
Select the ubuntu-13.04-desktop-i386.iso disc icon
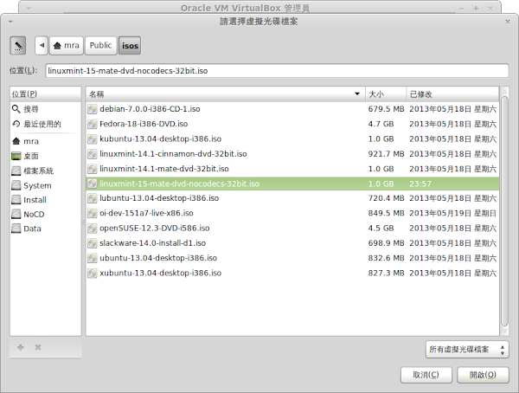coord(93,258)
